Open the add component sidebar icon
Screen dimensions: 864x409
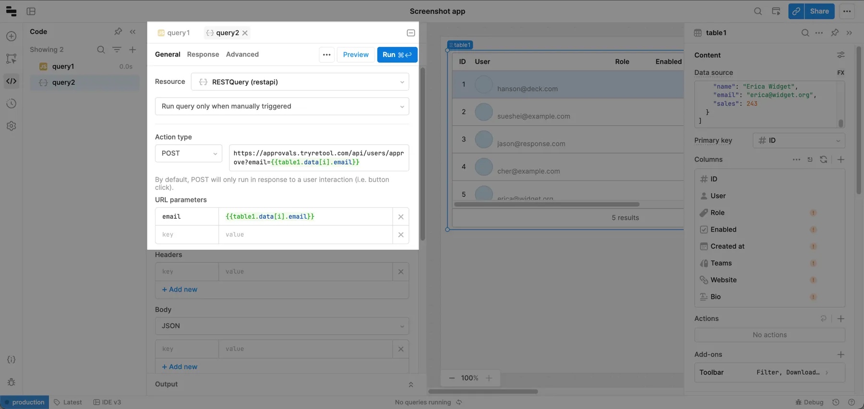coord(12,36)
